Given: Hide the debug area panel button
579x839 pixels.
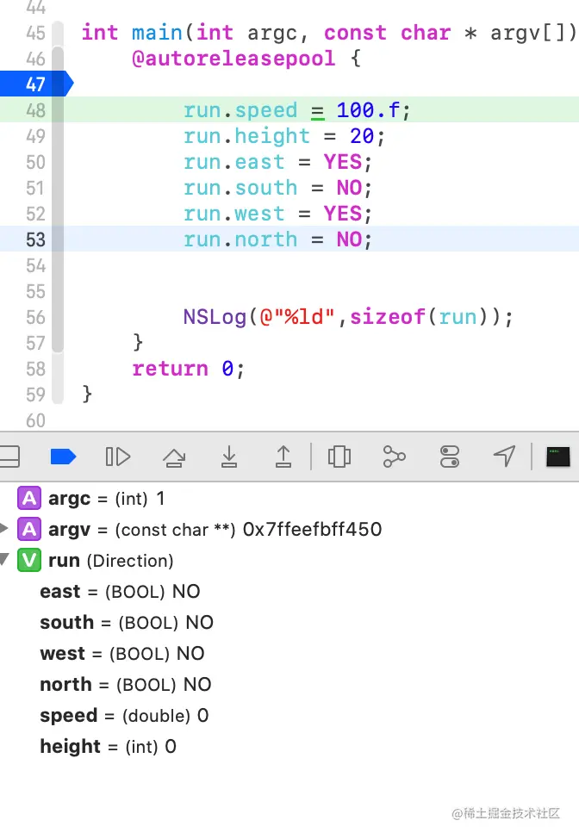Looking at the screenshot, I should pos(9,457).
